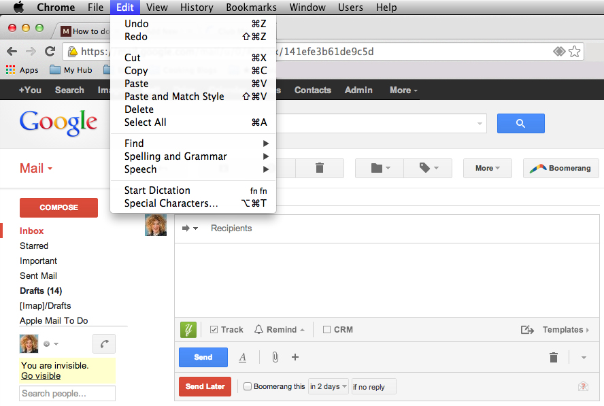
Task: Toggle the CRM checkbox
Action: click(x=326, y=330)
